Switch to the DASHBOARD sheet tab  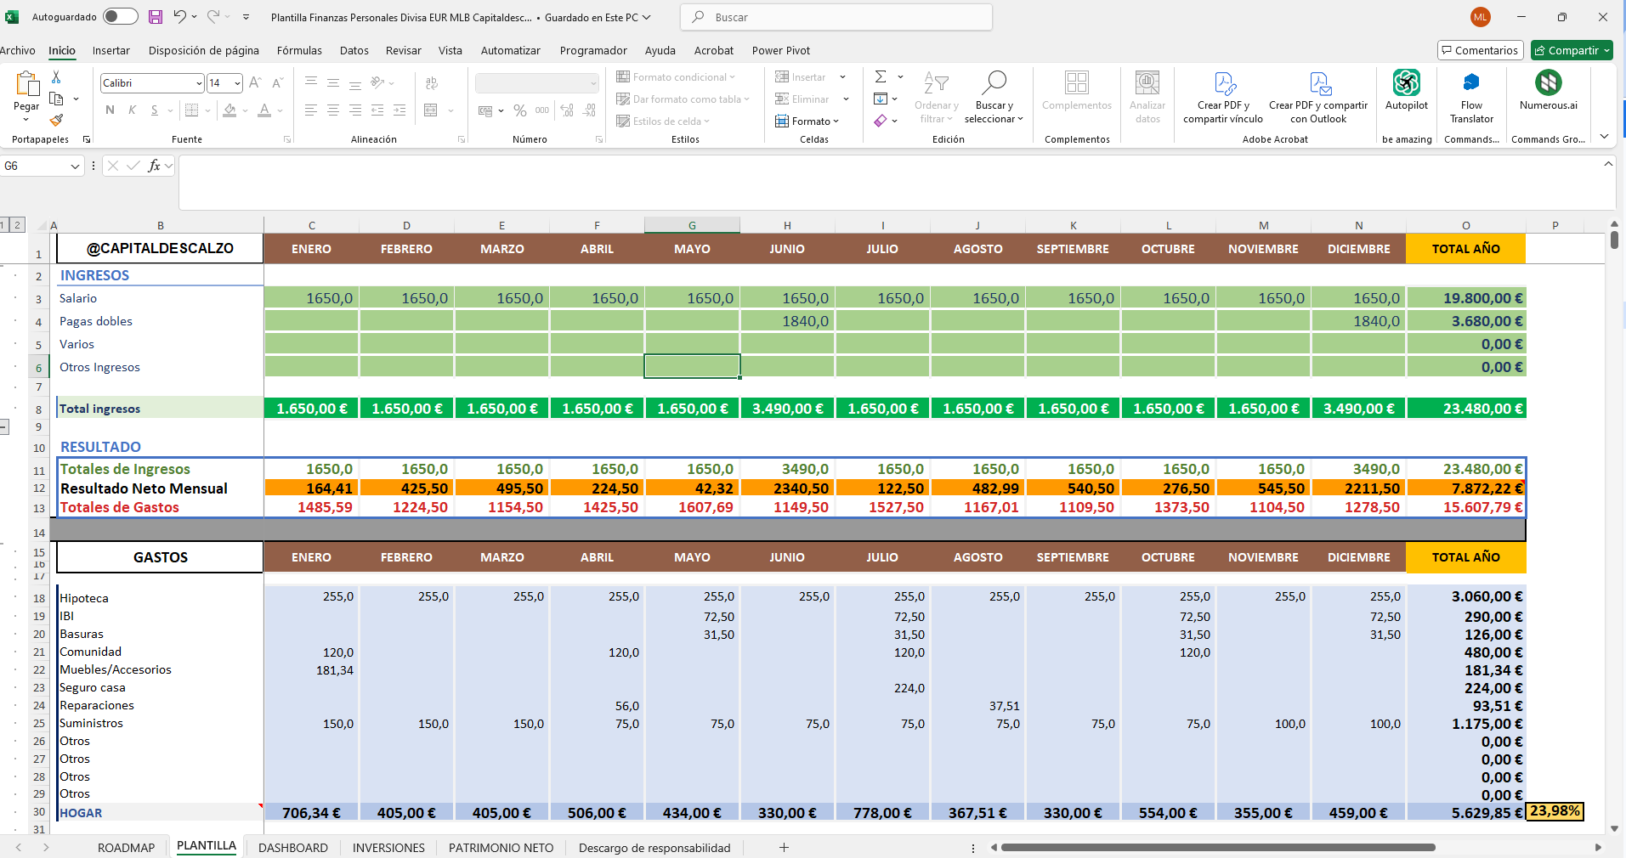click(292, 848)
